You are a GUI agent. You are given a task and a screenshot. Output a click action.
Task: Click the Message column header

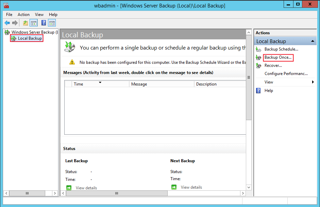pyautogui.click(x=162, y=84)
